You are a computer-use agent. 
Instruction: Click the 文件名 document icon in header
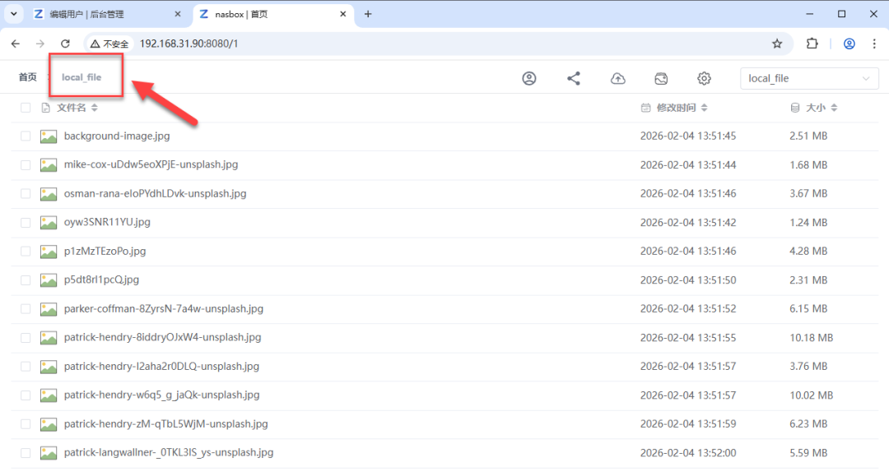tap(46, 108)
